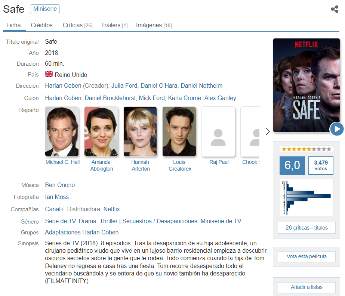Open the Críticas tab
The width and height of the screenshot is (345, 296).
(78, 25)
